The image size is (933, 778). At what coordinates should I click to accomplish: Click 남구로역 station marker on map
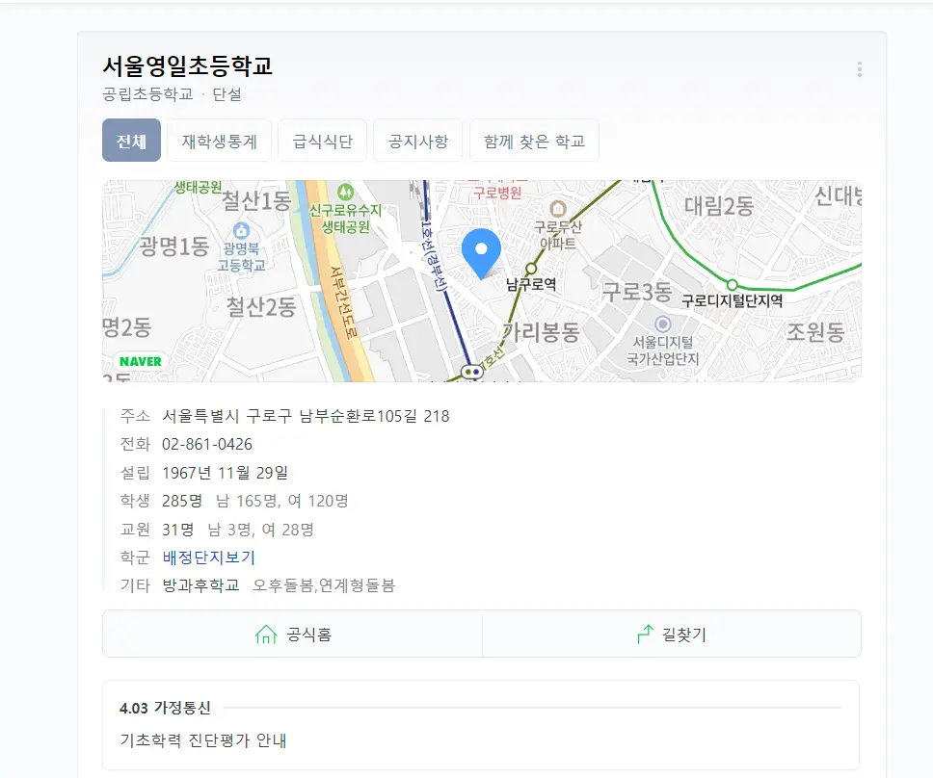pyautogui.click(x=531, y=269)
